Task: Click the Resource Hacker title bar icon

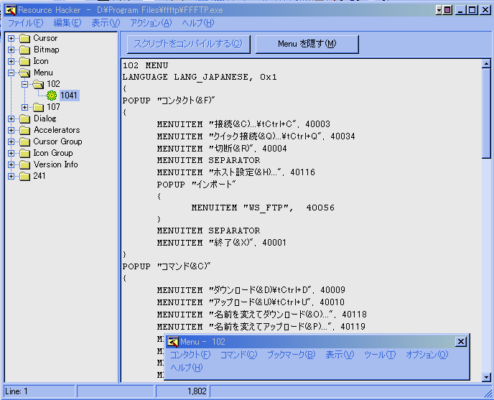Action: (x=9, y=9)
